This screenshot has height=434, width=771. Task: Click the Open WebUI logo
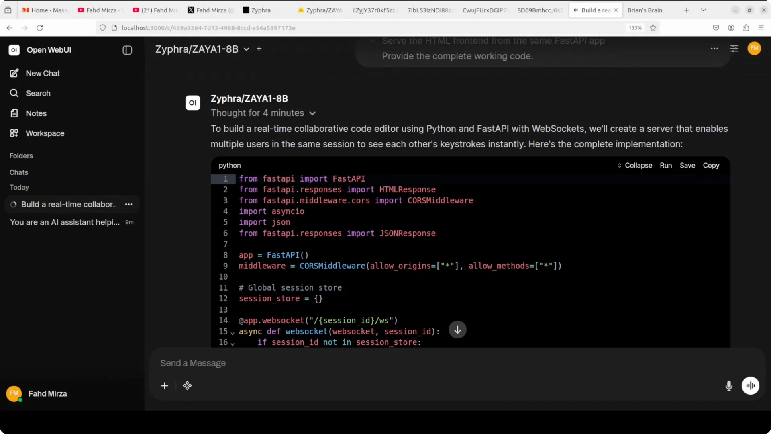[14, 50]
